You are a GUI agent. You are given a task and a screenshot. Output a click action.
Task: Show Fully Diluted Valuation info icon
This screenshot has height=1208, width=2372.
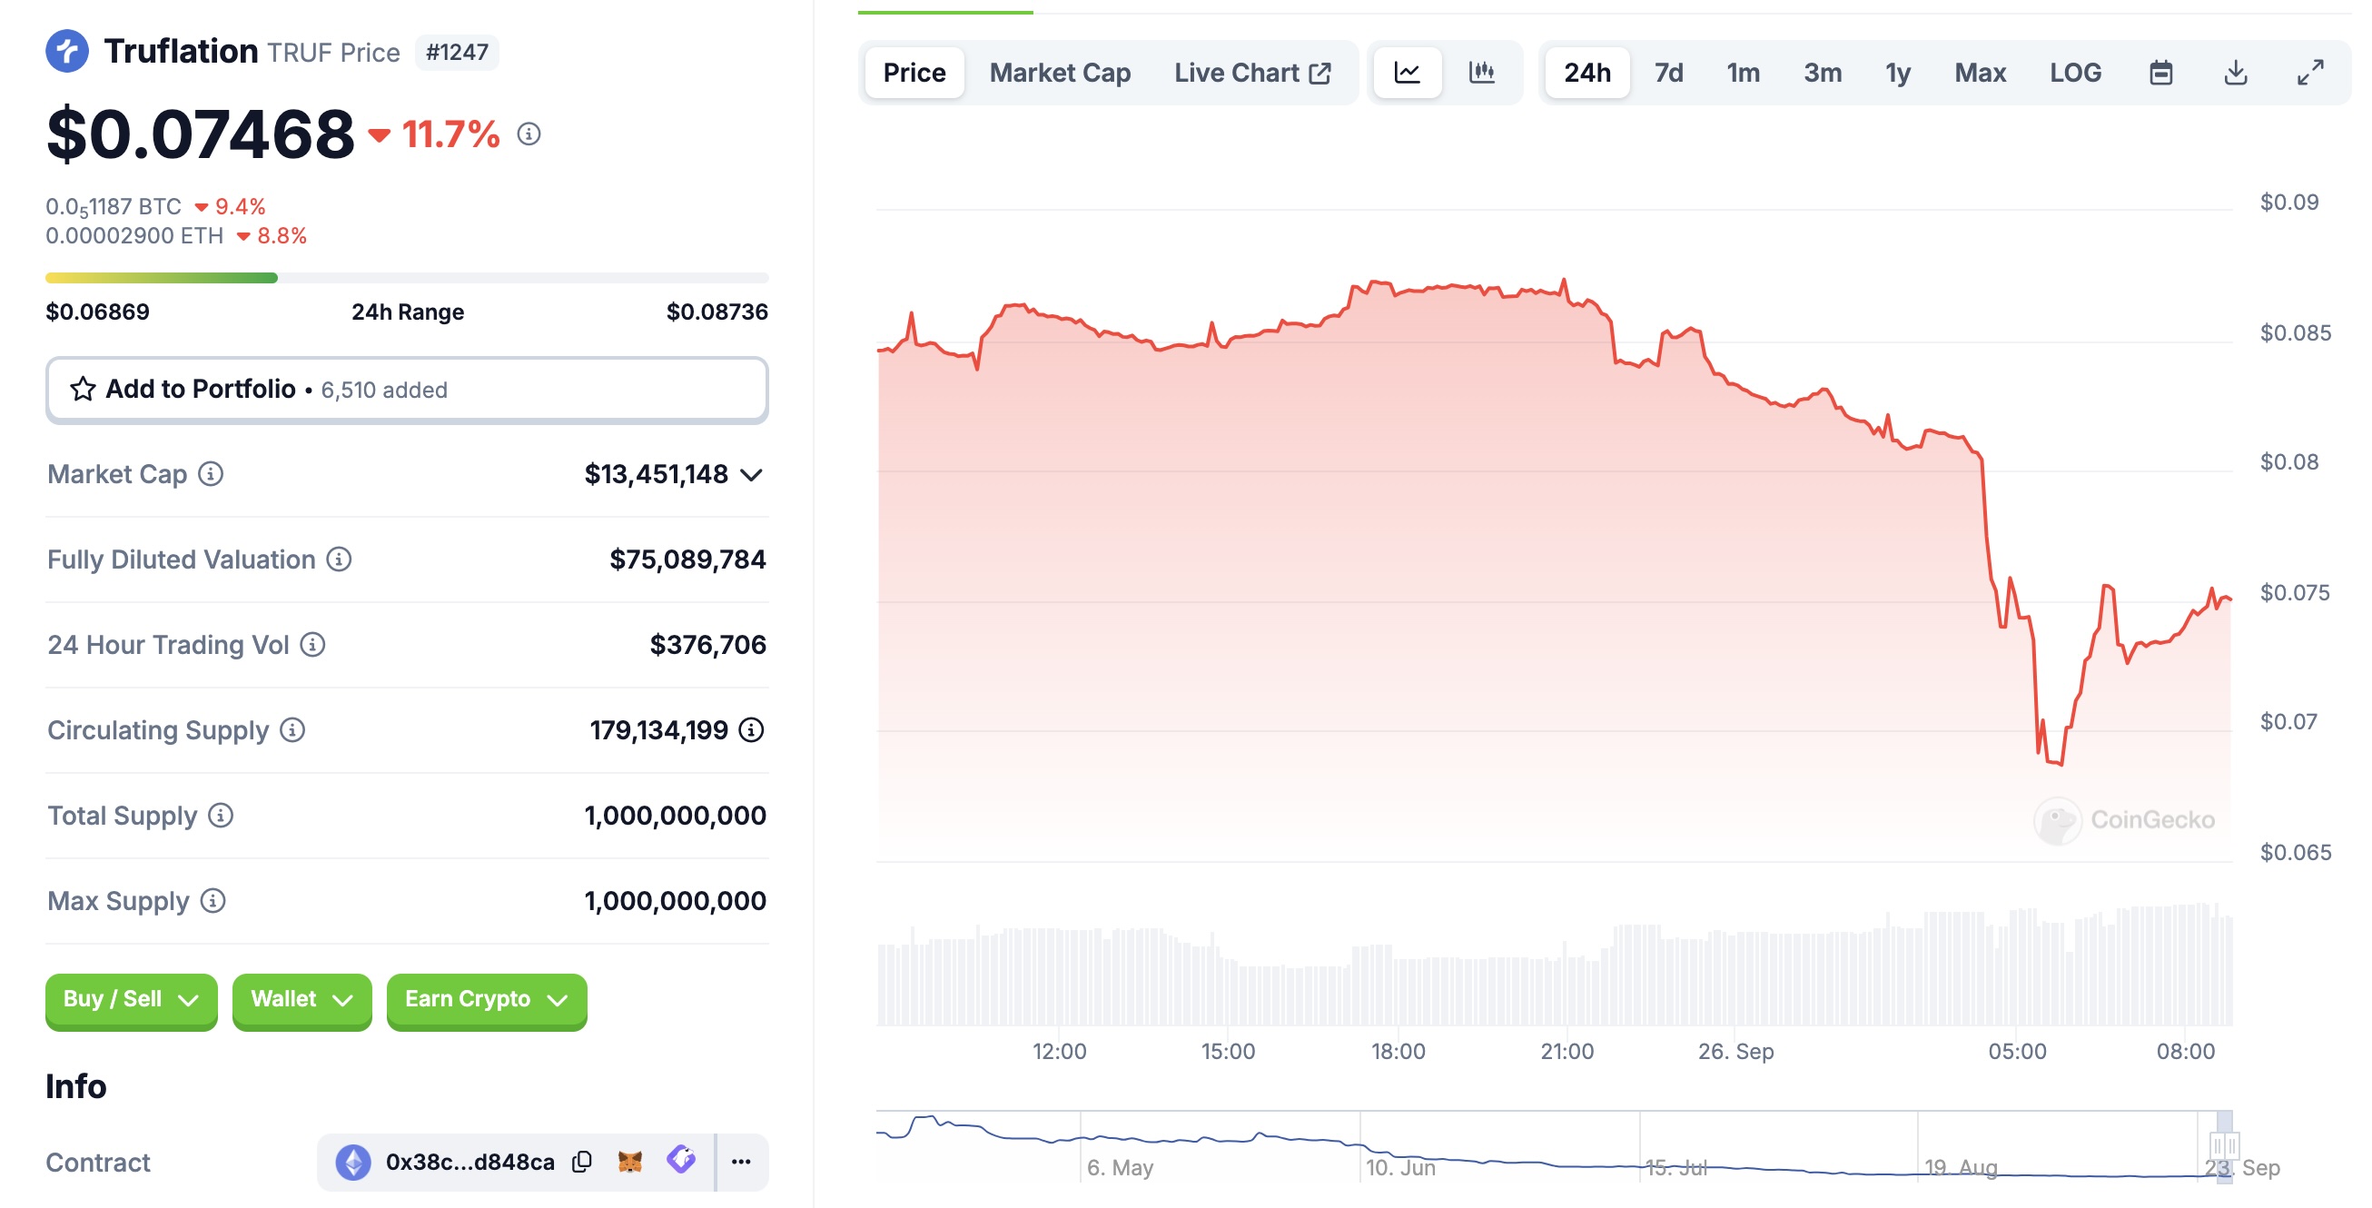pyautogui.click(x=339, y=559)
